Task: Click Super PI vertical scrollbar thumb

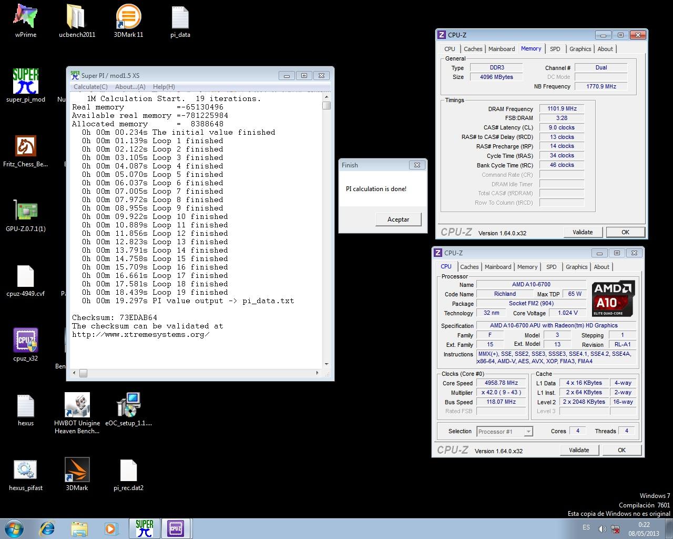Action: pyautogui.click(x=327, y=105)
